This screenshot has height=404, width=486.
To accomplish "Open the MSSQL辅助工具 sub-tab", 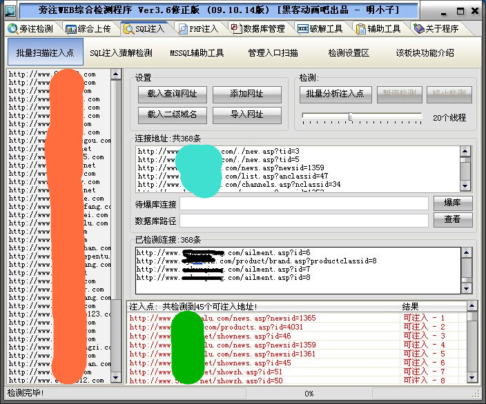I will point(197,53).
